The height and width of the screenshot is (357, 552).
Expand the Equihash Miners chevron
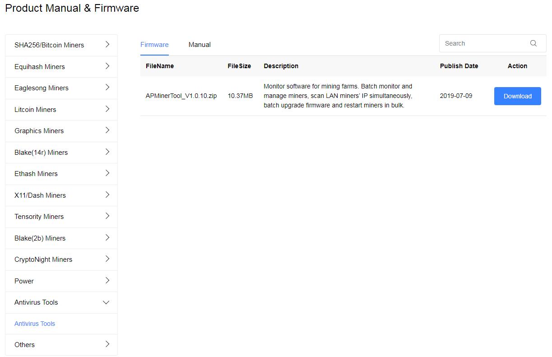pyautogui.click(x=107, y=66)
